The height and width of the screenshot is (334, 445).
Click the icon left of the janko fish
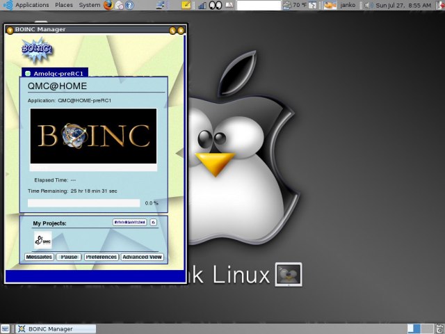pos(312,5)
